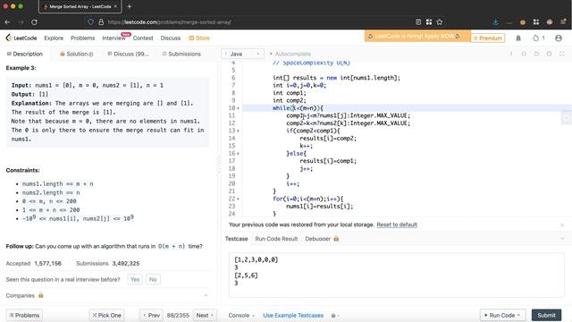Image resolution: width=572 pixels, height=322 pixels.
Task: Fold the else block at line 16
Action: (x=239, y=153)
